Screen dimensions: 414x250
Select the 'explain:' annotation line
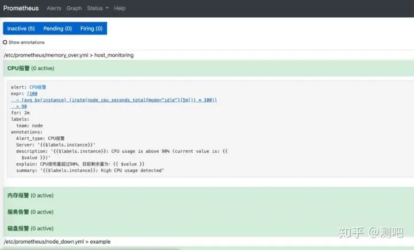tap(80, 164)
